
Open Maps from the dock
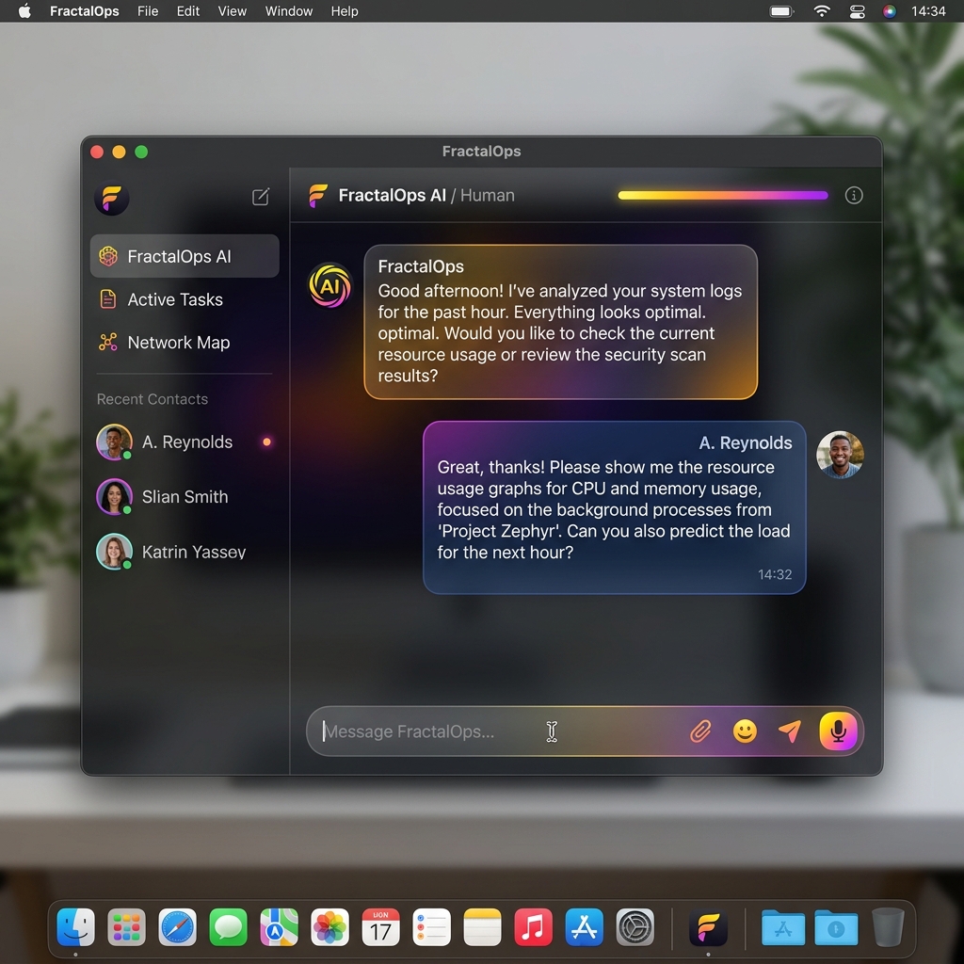(x=279, y=926)
